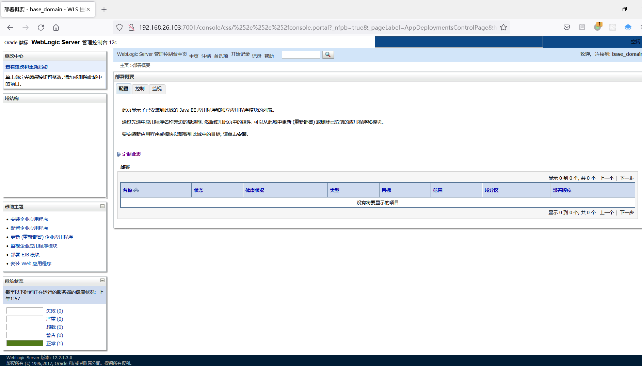Image resolution: width=642 pixels, height=366 pixels.
Task: Click the green 正常 health bar
Action: tap(25, 343)
